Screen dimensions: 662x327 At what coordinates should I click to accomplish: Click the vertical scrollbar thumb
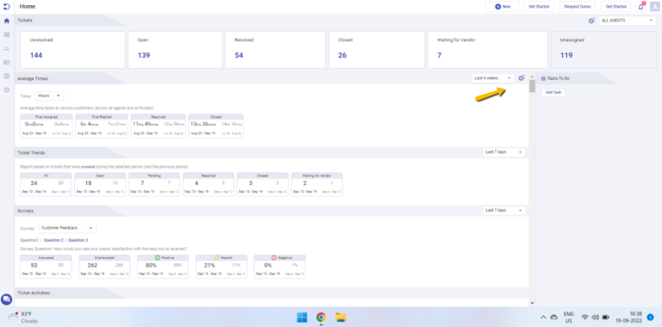(x=532, y=86)
